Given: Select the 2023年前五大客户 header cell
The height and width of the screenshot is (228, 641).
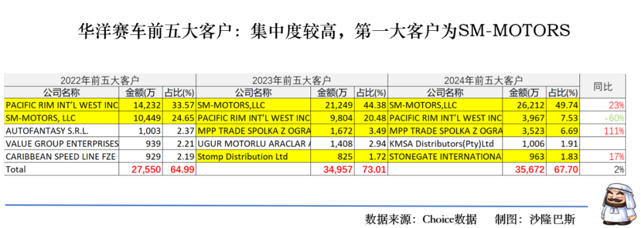Looking at the screenshot, I should (291, 80).
